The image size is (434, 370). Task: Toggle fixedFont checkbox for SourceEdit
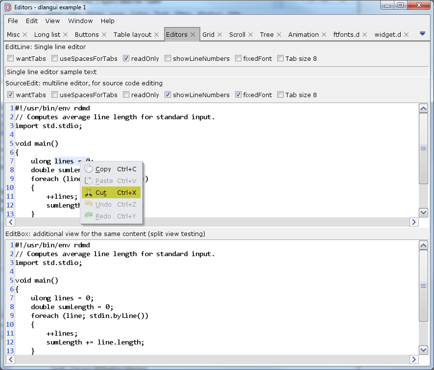[x=238, y=95]
